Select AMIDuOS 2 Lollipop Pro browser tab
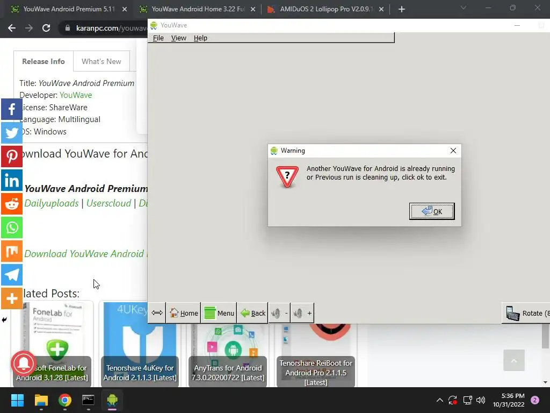This screenshot has height=413, width=550. [325, 9]
